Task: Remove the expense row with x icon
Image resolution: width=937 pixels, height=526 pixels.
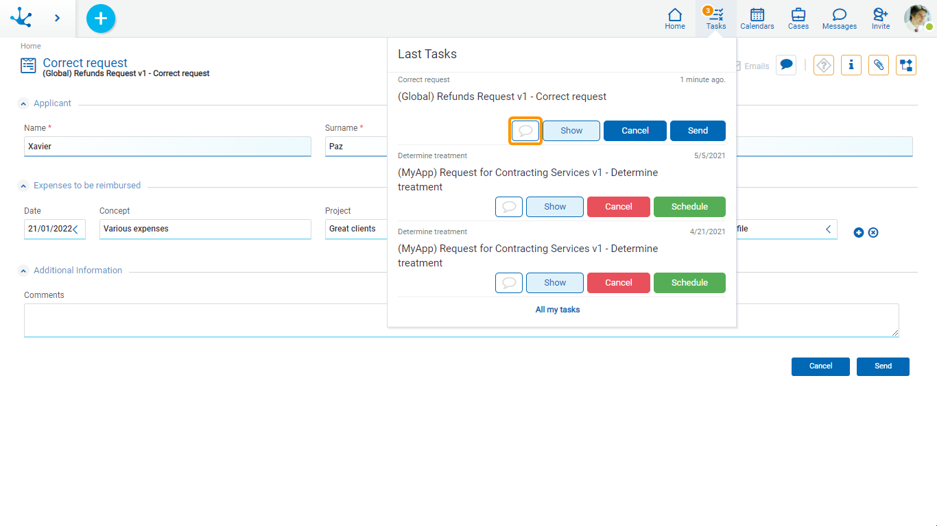Action: [873, 233]
